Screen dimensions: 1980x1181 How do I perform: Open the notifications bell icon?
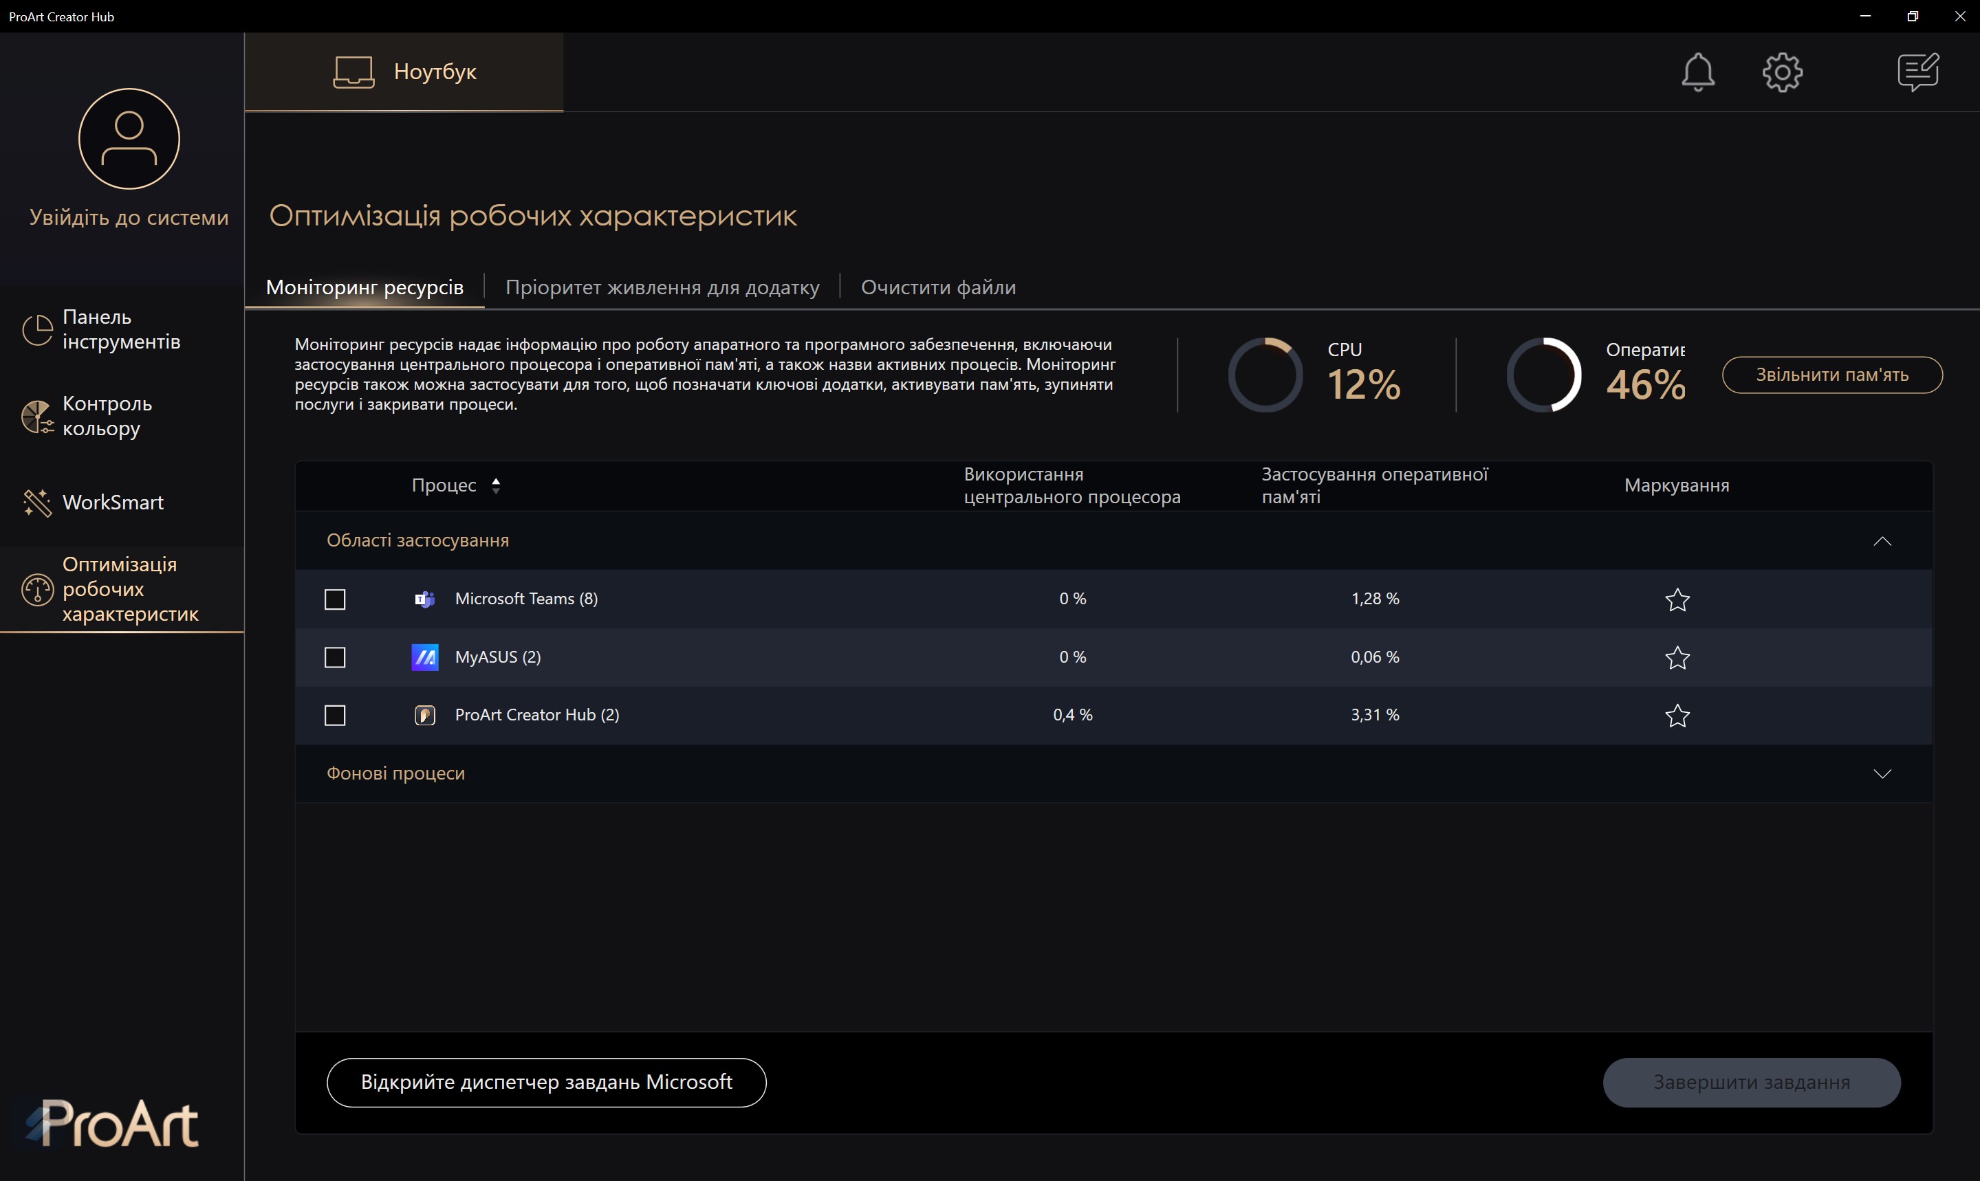1697,72
